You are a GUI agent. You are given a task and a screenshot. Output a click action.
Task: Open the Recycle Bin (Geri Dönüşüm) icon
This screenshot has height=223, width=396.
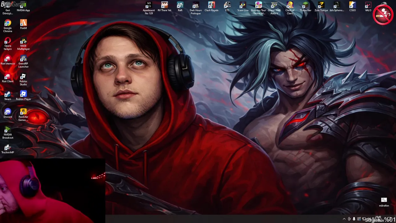[x=8, y=8]
